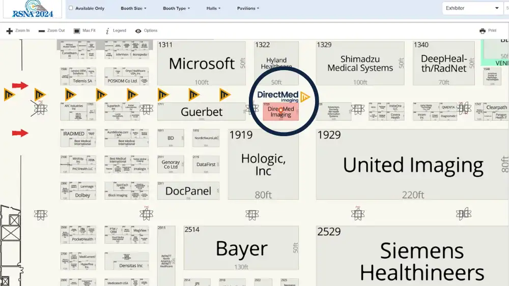The width and height of the screenshot is (509, 286).
Task: Select the Hyland Healthcare booth 1322
Action: (x=276, y=63)
